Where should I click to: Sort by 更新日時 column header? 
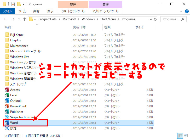pos(79,27)
